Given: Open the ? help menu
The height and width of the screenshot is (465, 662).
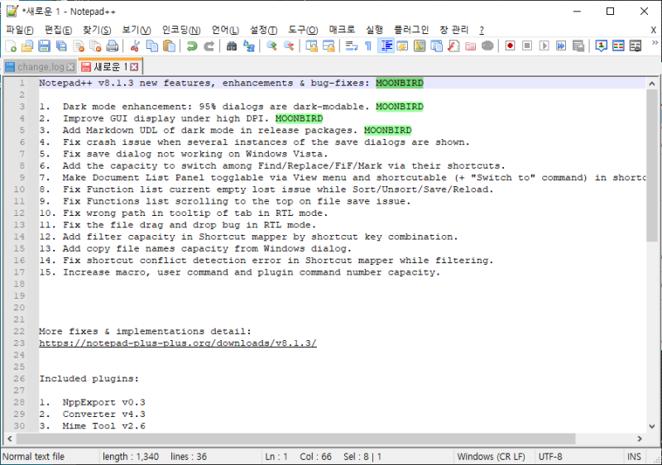Looking at the screenshot, I should tap(482, 30).
